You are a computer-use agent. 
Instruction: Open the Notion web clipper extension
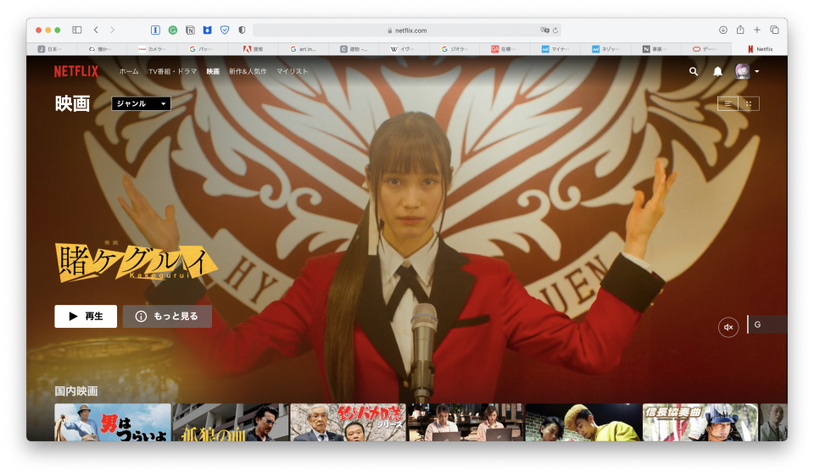point(190,30)
